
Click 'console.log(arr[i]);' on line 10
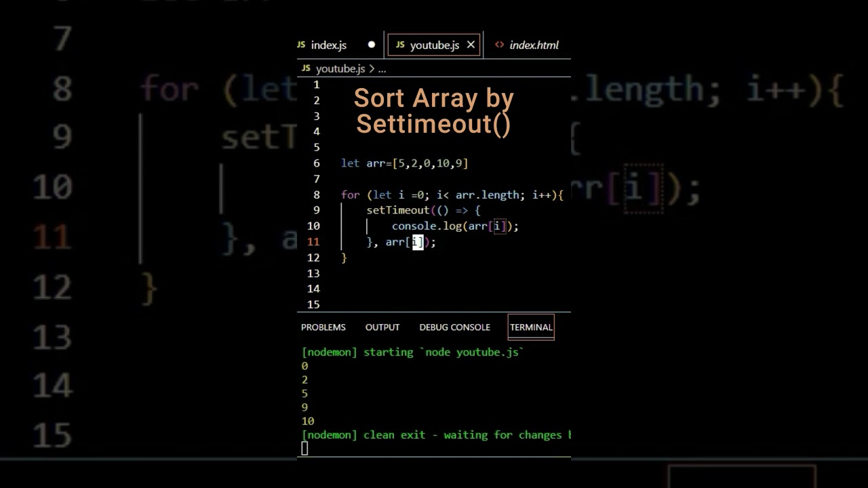point(455,226)
